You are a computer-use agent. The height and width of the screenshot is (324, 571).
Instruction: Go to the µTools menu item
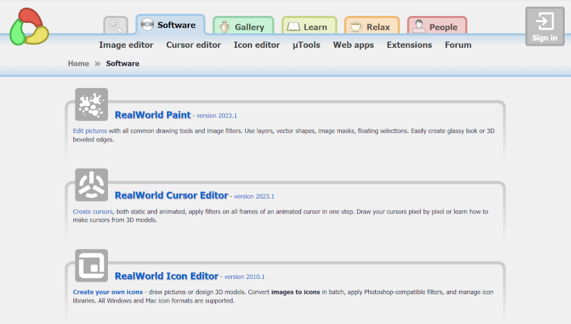(307, 45)
